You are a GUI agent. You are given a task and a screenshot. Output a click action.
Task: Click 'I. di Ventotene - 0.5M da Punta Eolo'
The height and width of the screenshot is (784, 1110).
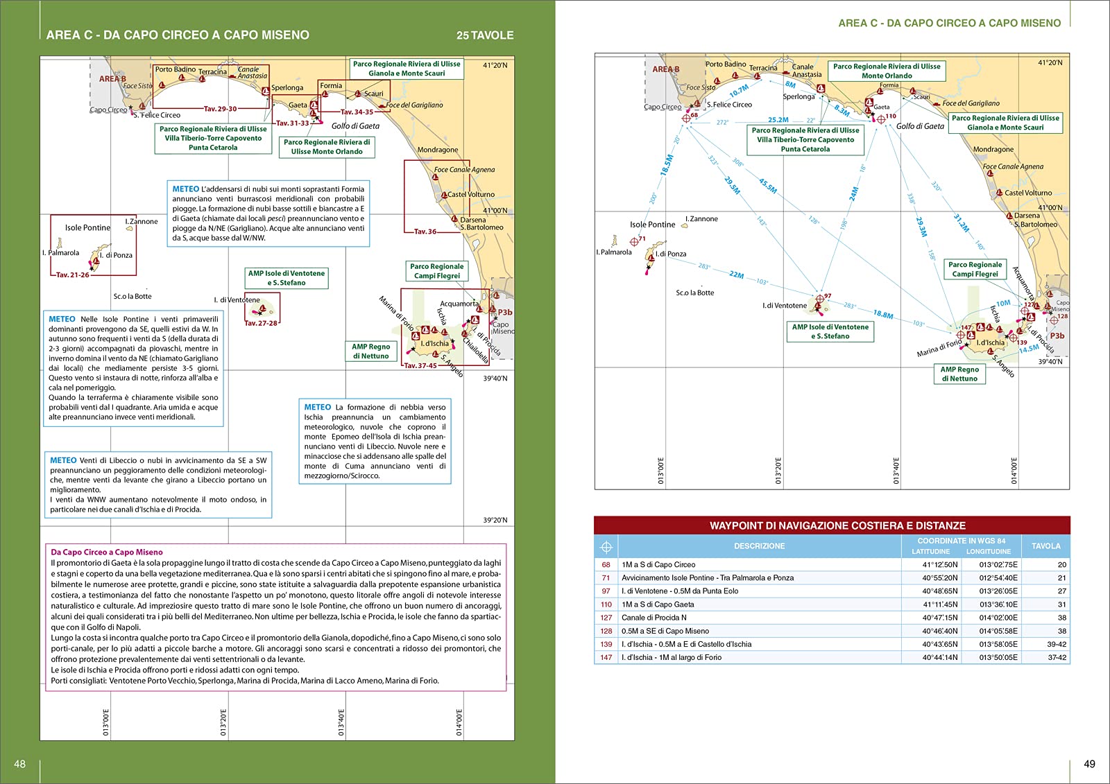(832, 591)
